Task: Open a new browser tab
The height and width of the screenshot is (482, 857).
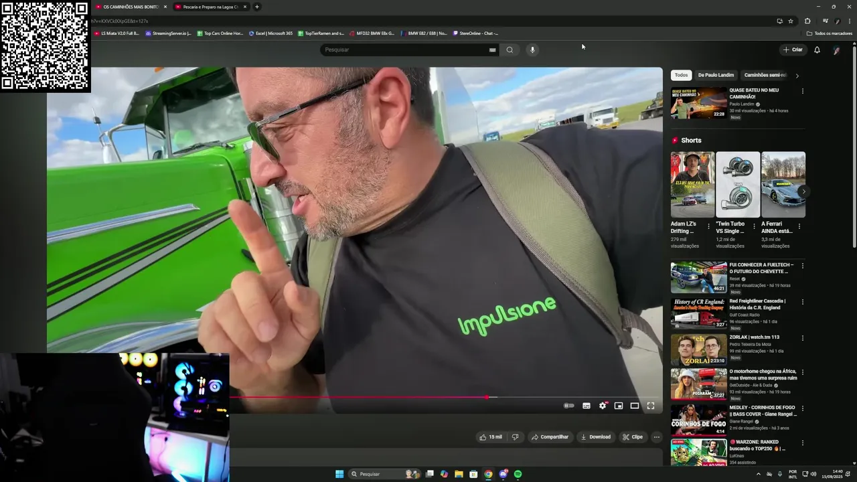Action: pos(256,7)
